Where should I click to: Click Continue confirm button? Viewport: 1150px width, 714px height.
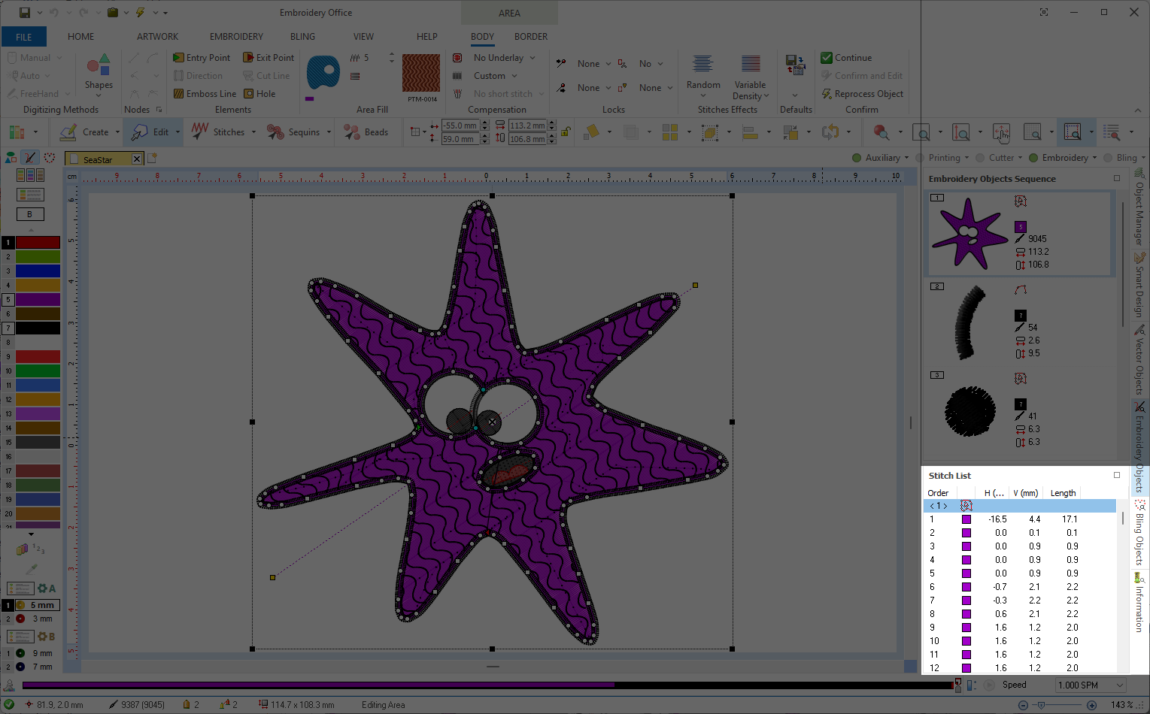click(846, 58)
